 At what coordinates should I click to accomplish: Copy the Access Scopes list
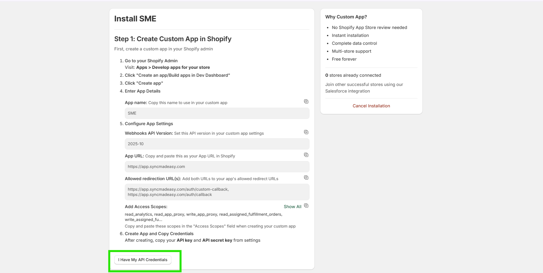tap(306, 206)
